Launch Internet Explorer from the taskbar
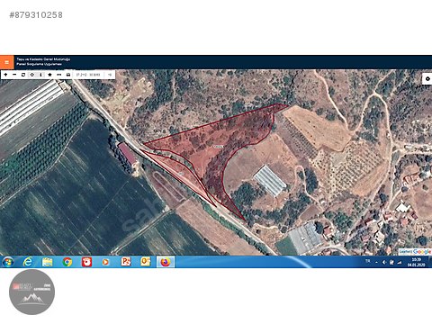432x324 pixels. tap(28, 262)
